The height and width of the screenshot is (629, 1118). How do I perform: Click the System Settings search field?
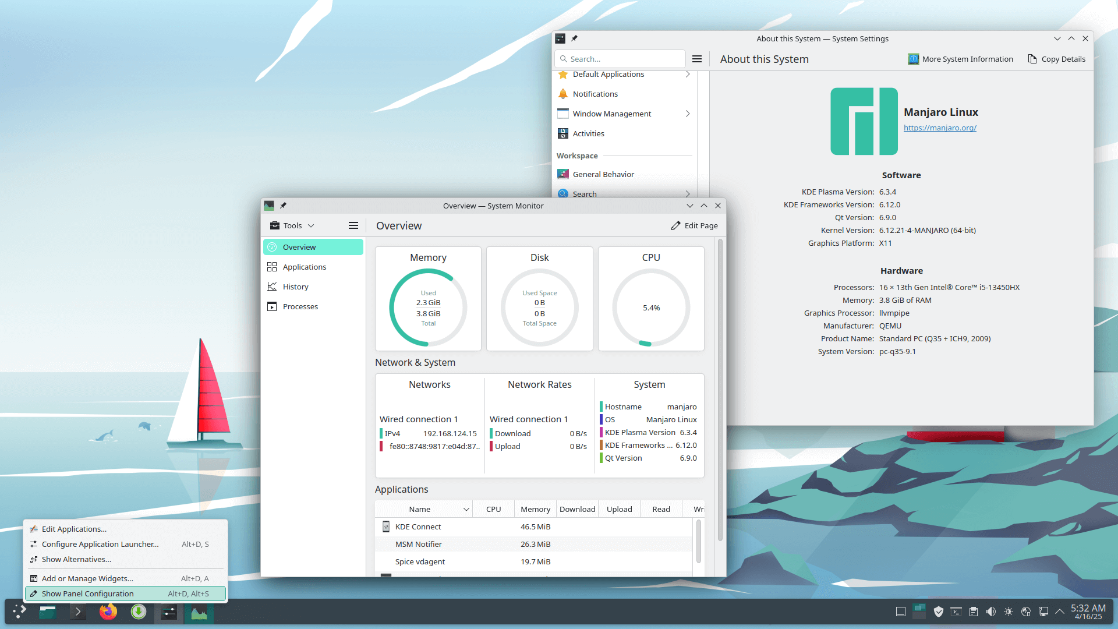pyautogui.click(x=623, y=59)
